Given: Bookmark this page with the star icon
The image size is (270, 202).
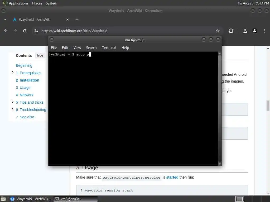Looking at the screenshot, I should tap(218, 31).
